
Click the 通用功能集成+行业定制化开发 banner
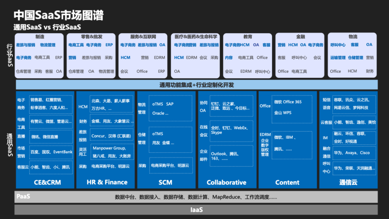(x=197, y=85)
